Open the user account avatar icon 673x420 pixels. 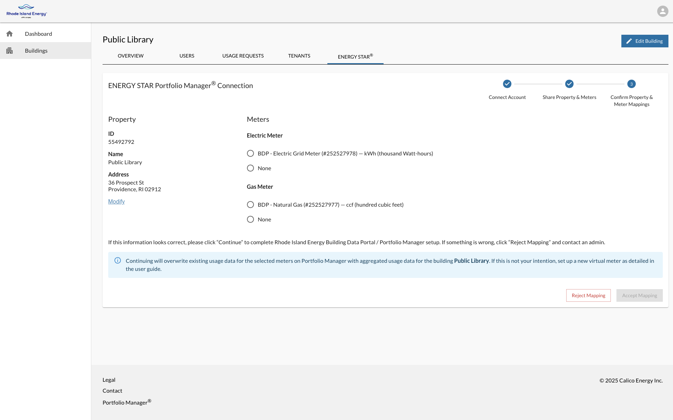[x=662, y=11]
